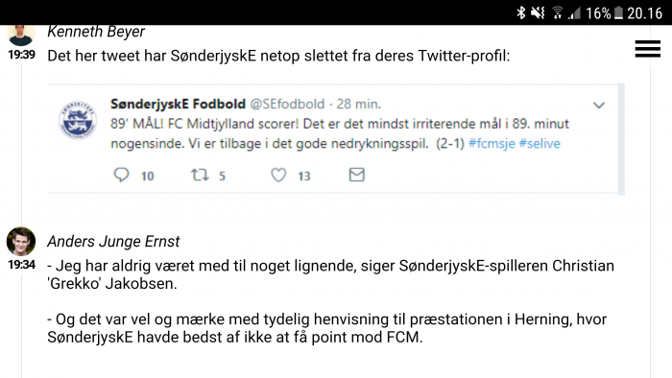Image resolution: width=672 pixels, height=378 pixels.
Task: Tap the muted sound status icon
Action: 538,12
